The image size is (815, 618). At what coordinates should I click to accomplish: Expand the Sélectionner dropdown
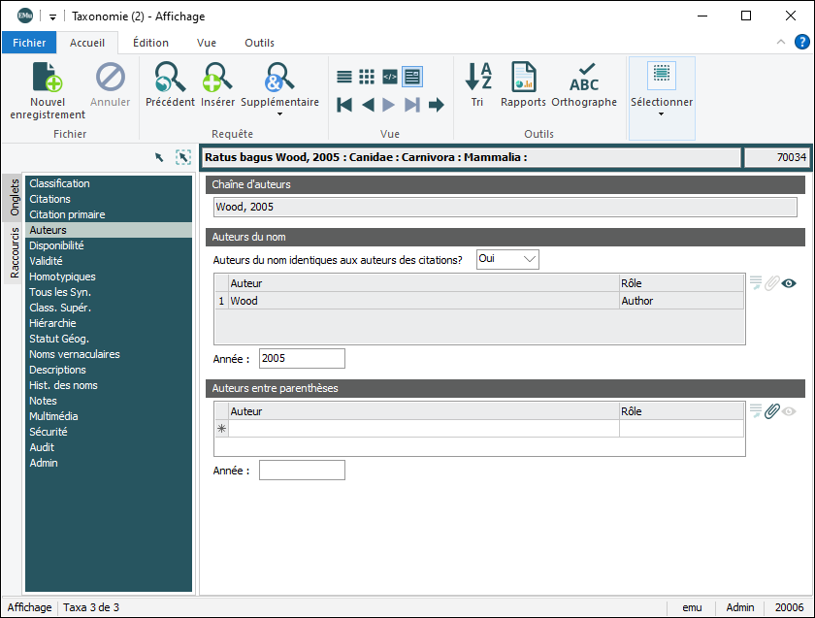[662, 114]
